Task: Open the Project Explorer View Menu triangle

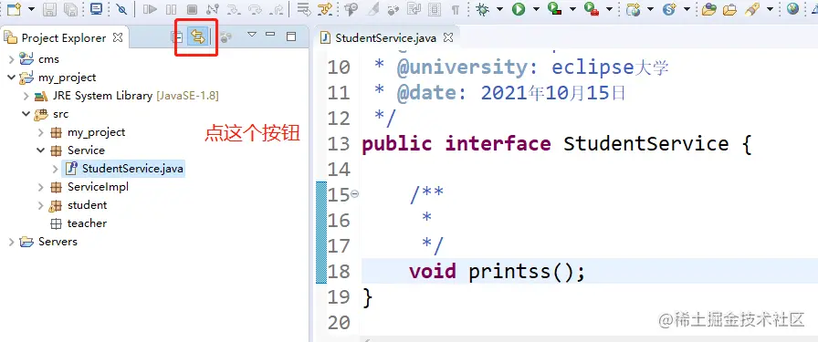Action: 252,35
